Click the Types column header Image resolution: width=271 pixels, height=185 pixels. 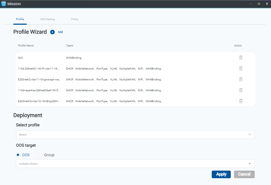(70, 46)
